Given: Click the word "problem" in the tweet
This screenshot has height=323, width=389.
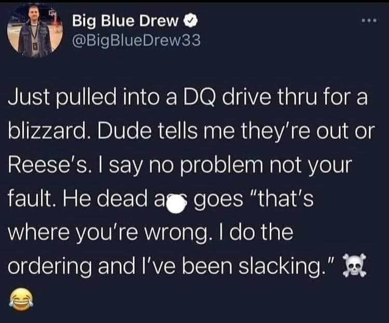Looking at the screenshot, I should (222, 166).
